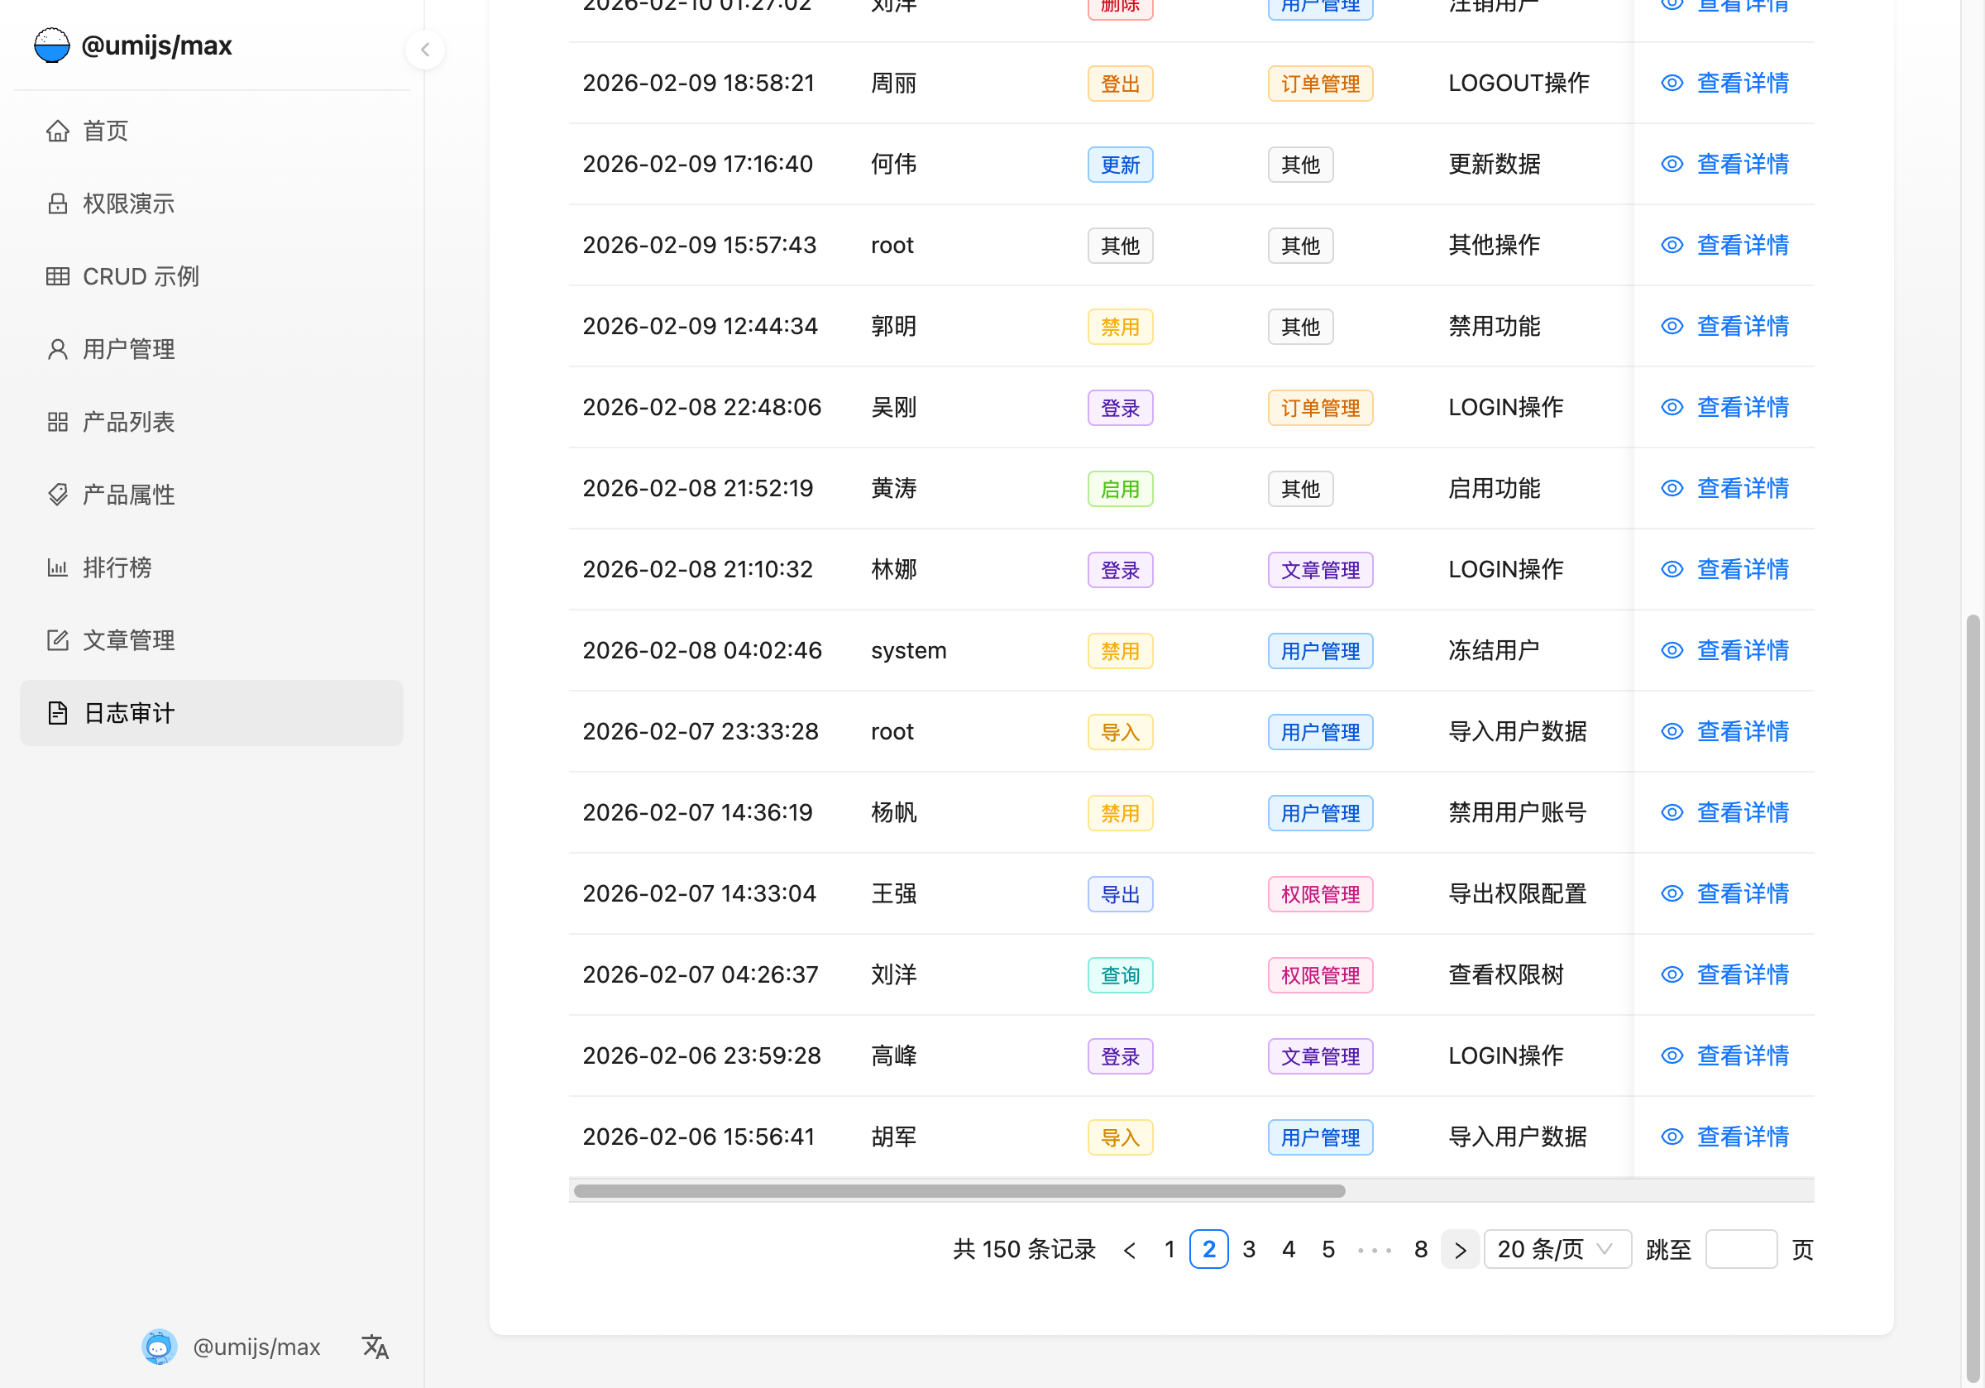The width and height of the screenshot is (1985, 1388).
Task: Click the 跳至 page number input box
Action: 1740,1249
